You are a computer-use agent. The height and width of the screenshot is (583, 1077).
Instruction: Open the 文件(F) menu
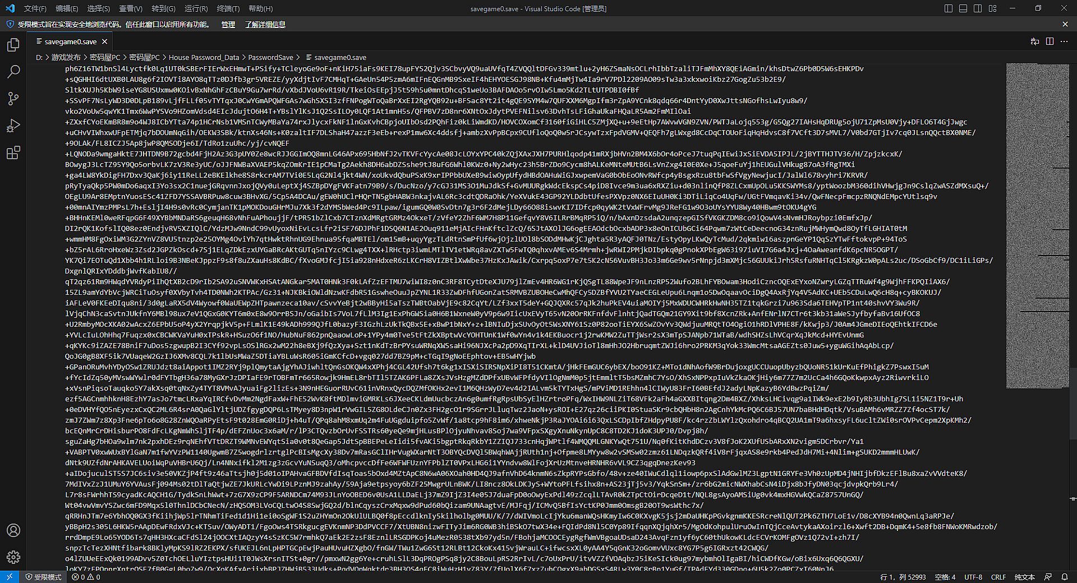point(35,8)
